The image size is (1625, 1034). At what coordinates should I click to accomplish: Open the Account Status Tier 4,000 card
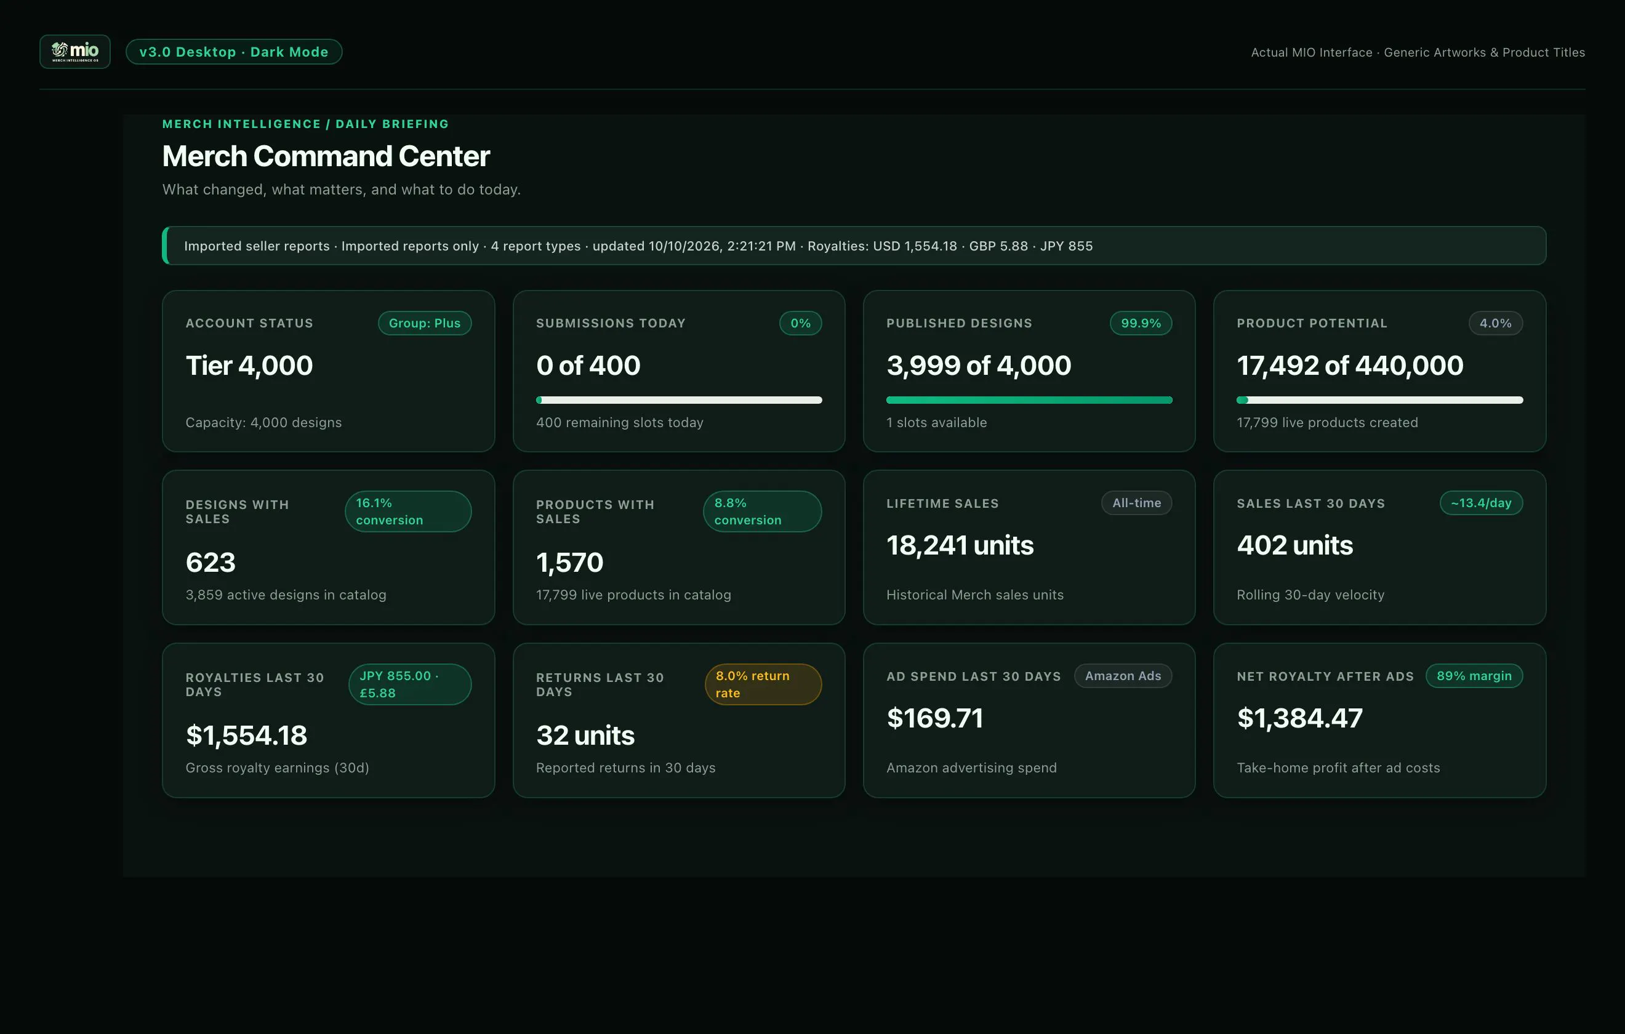click(x=328, y=371)
